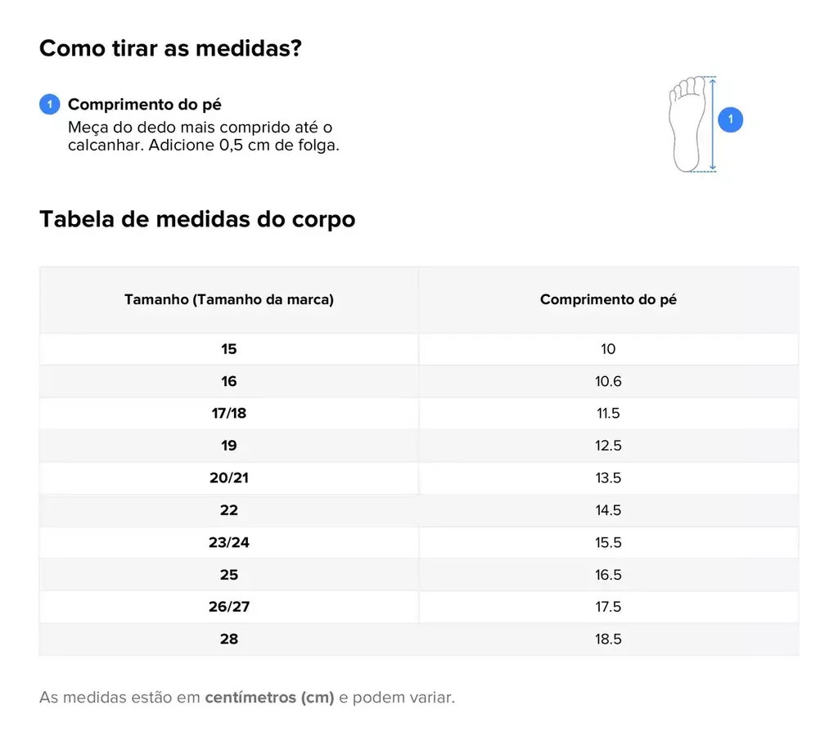Click the "centímetros (cm)" footnote text

click(x=269, y=698)
